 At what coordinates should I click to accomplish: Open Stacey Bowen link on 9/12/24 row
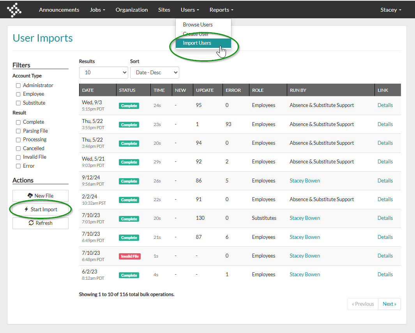tap(305, 181)
